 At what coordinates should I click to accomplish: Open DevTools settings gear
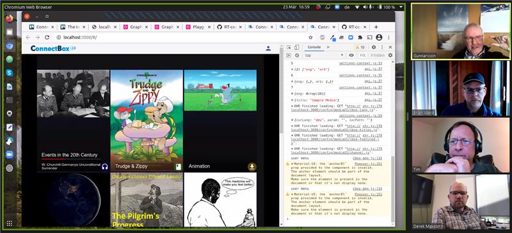point(374,47)
